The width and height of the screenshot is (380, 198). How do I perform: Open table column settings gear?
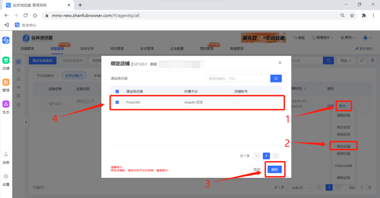[x=373, y=60]
